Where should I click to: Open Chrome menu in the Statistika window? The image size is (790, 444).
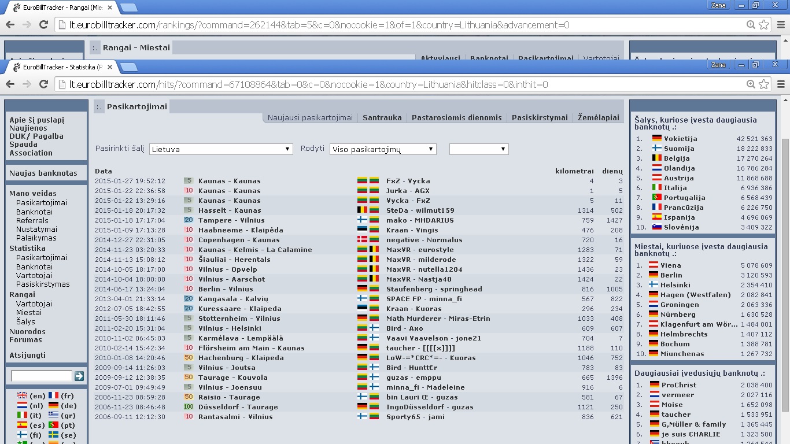coord(781,84)
